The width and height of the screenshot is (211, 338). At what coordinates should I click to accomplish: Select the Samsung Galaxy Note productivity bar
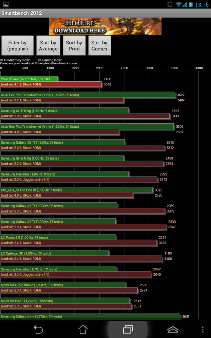tap(90, 316)
